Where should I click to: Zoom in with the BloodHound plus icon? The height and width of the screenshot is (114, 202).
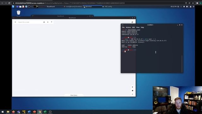[132, 87]
